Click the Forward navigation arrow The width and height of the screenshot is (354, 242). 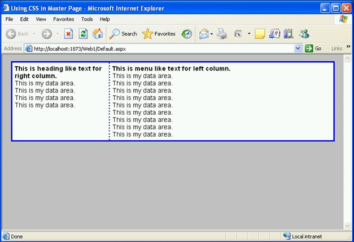[x=47, y=34]
